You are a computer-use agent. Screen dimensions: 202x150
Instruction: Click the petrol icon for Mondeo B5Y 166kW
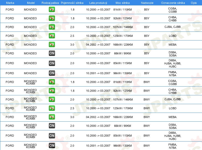tap(52, 45)
